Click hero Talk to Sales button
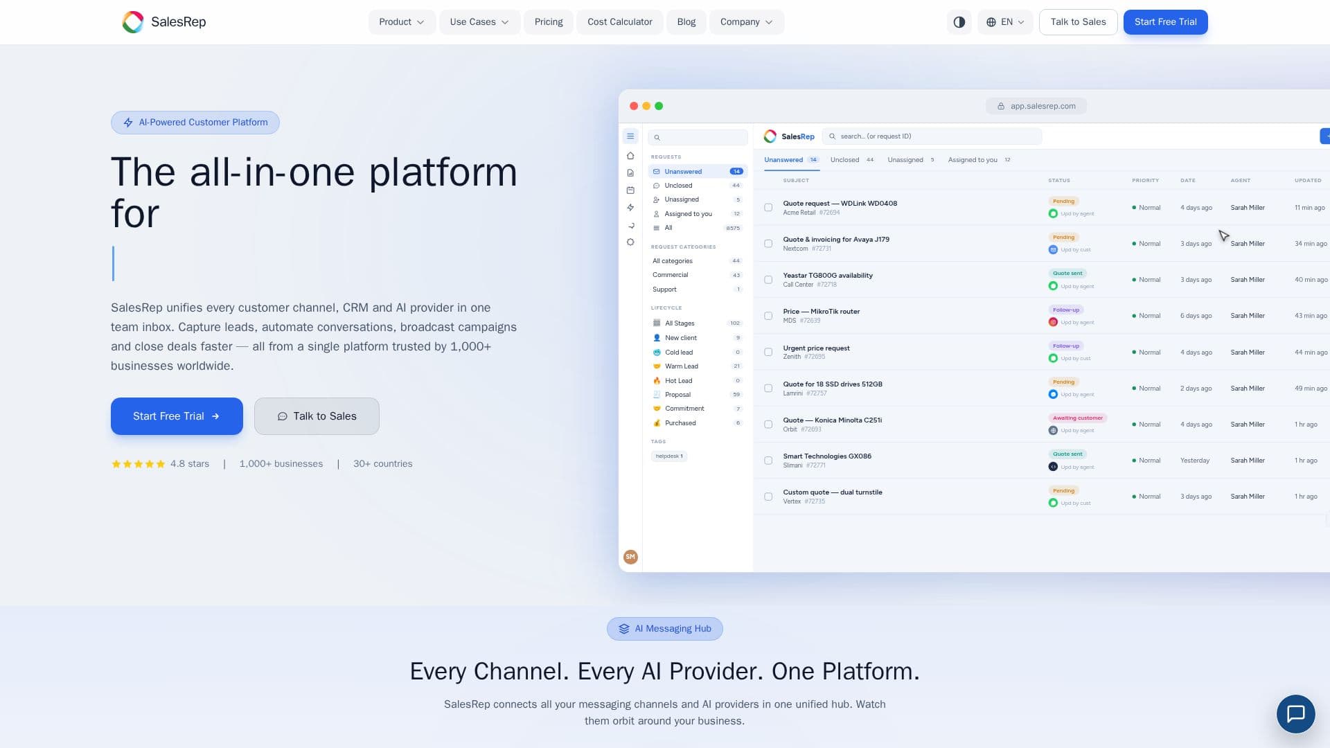The image size is (1330, 748). pos(317,416)
